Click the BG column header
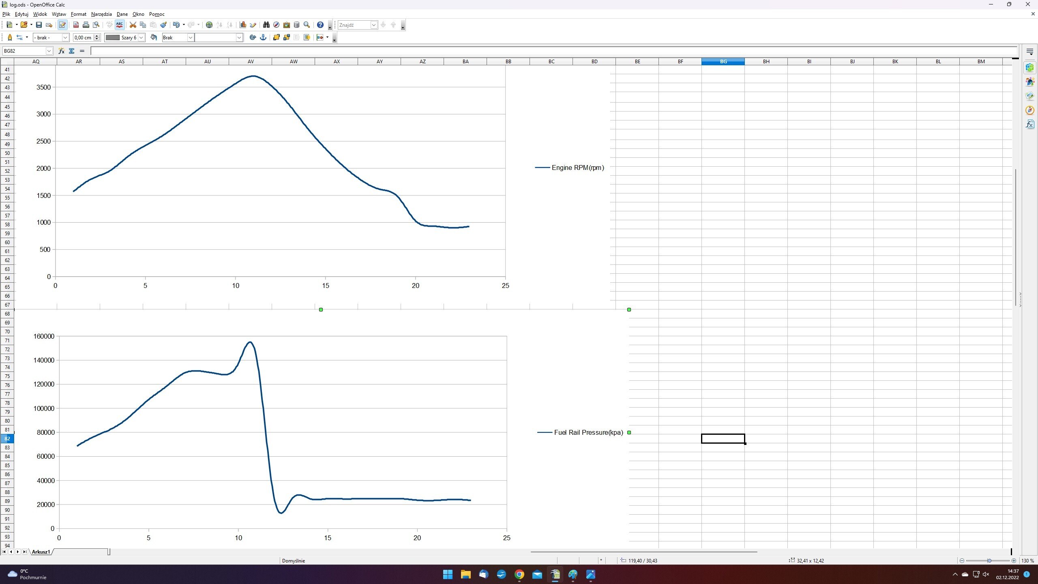1038x584 pixels. pyautogui.click(x=723, y=62)
